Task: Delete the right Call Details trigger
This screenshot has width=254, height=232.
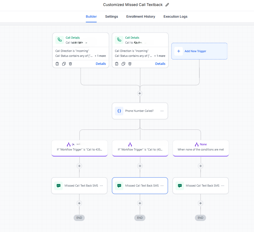Action: pos(130,64)
